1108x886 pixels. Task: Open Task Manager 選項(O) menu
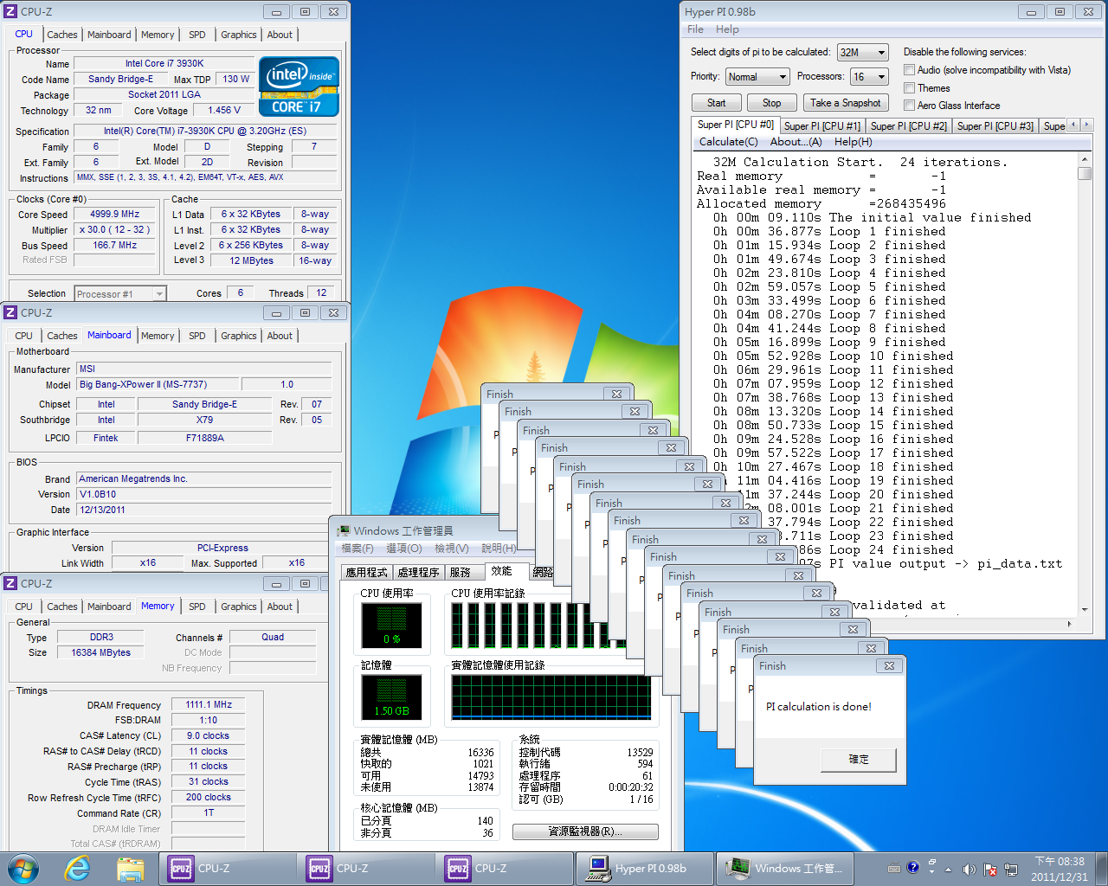[404, 549]
